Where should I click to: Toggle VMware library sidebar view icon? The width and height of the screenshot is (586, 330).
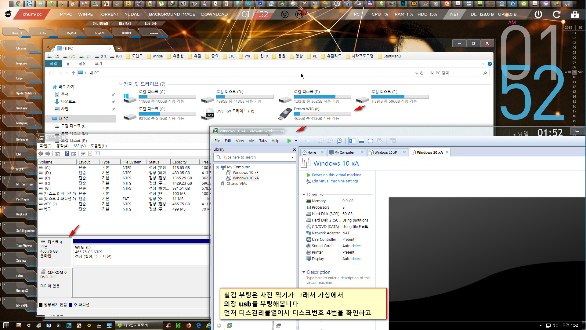click(352, 141)
